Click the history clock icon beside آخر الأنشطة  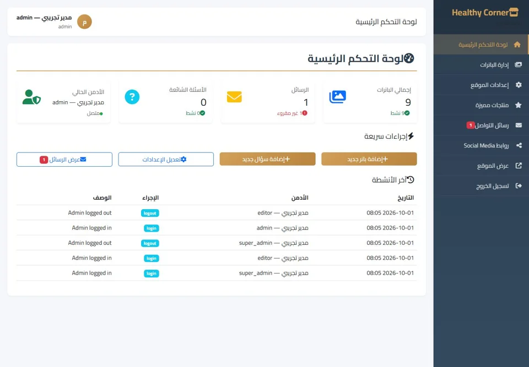click(x=410, y=179)
